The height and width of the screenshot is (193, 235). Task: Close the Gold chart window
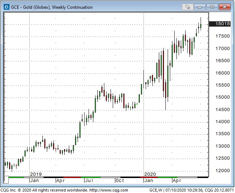pos(224,7)
